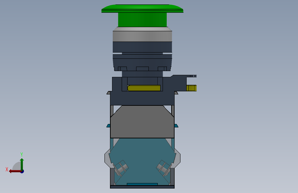
Task: Select the green mushroom button cap
Action: click(x=142, y=9)
